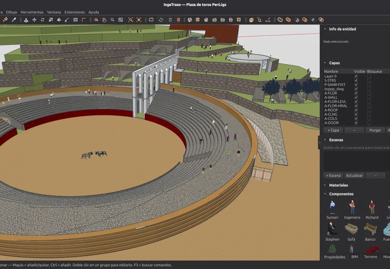
Task: Choose the Rotate tool
Action: click(42, 20)
